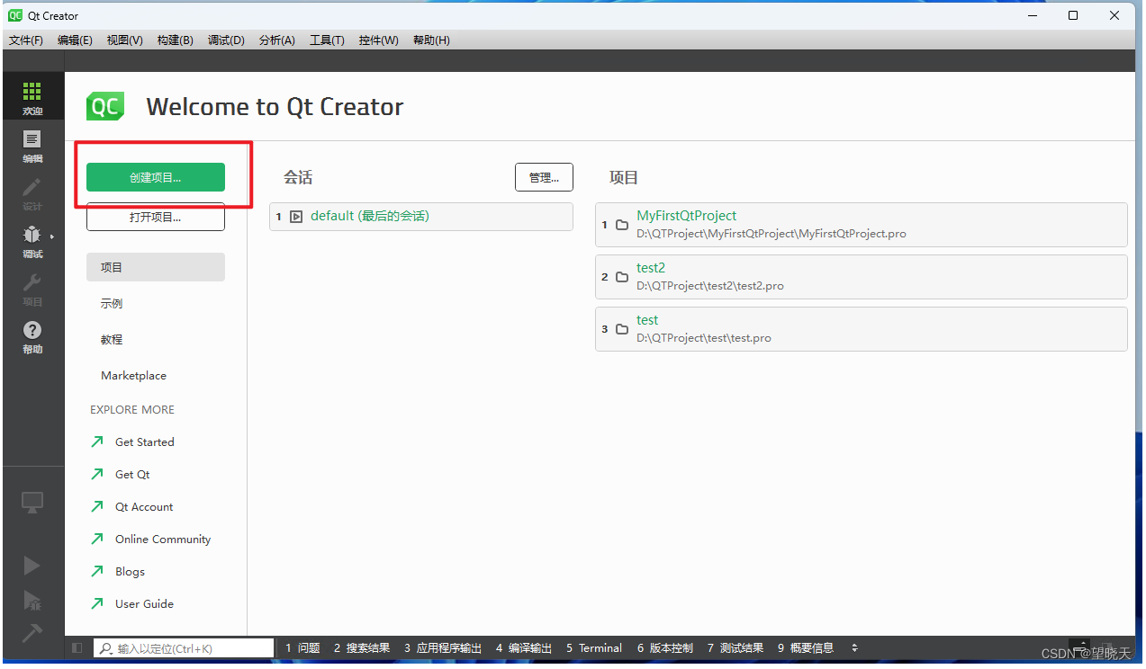This screenshot has width=1146, height=669.
Task: Click the 创建项目... button
Action: click(156, 177)
